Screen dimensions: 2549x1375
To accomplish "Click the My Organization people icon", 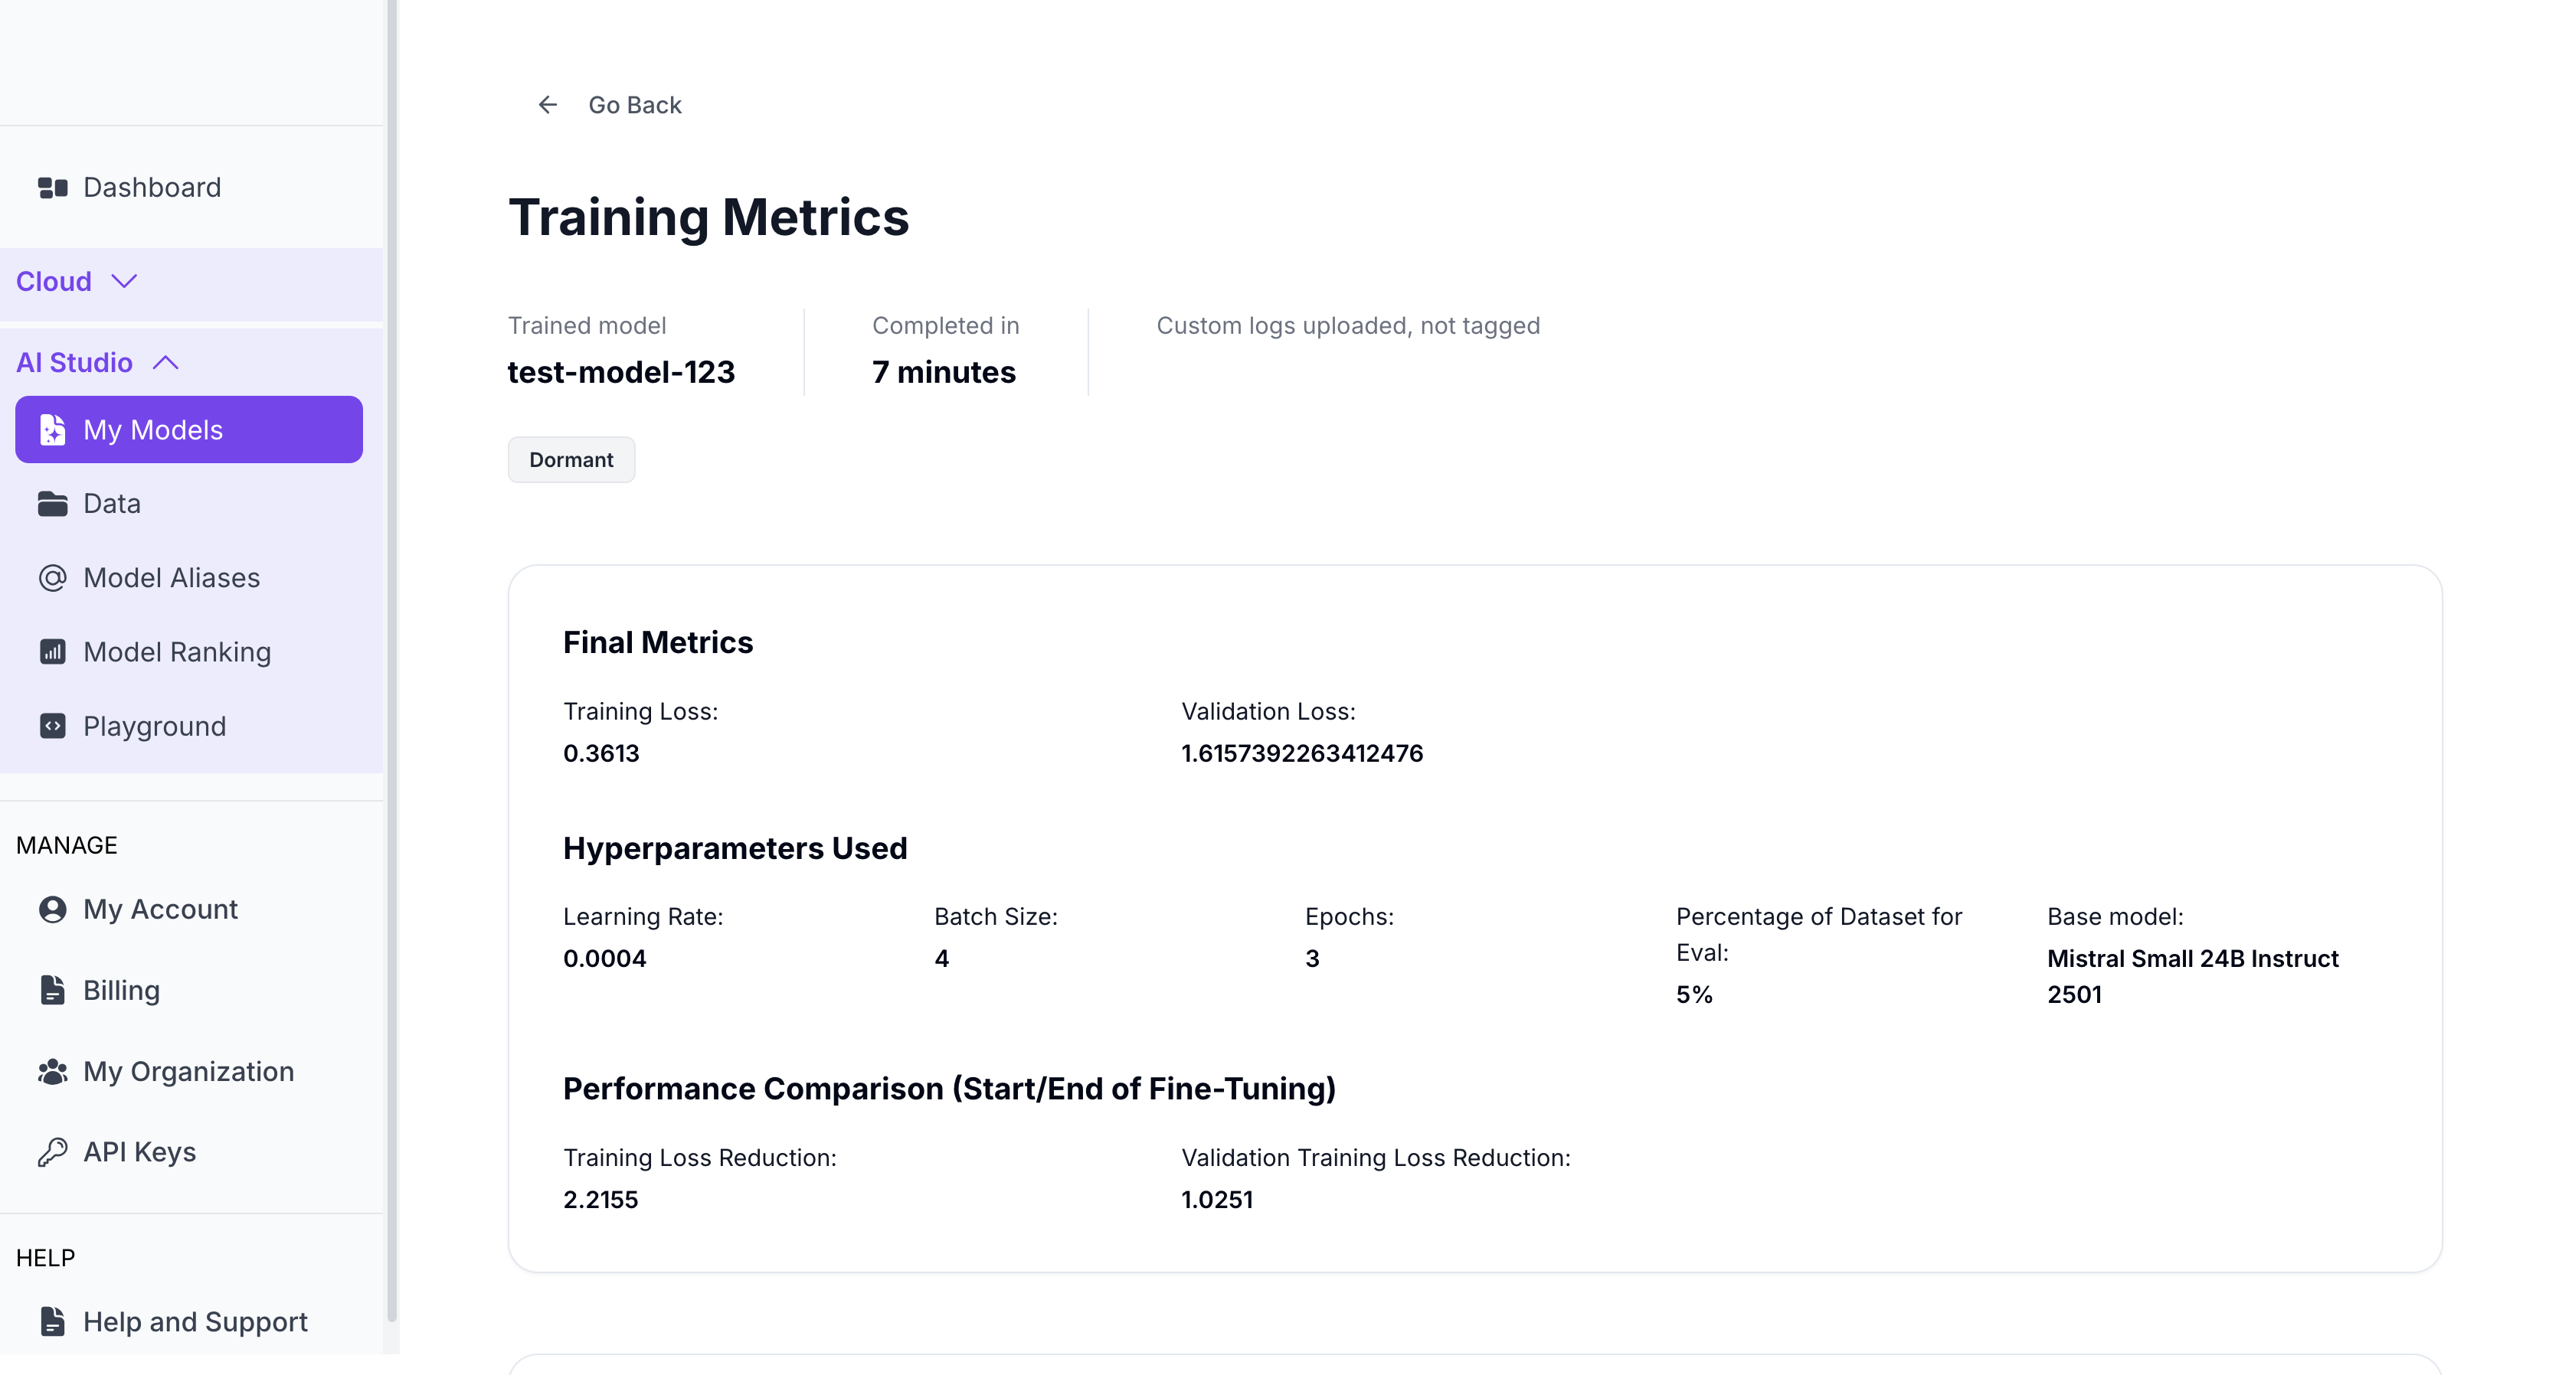I will point(52,1071).
